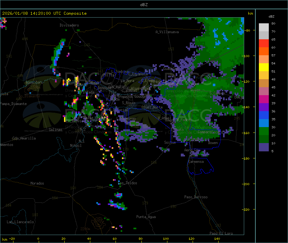The width and height of the screenshot is (288, 243).
Task: Click the Nihuil place label
Action: pyautogui.click(x=76, y=146)
